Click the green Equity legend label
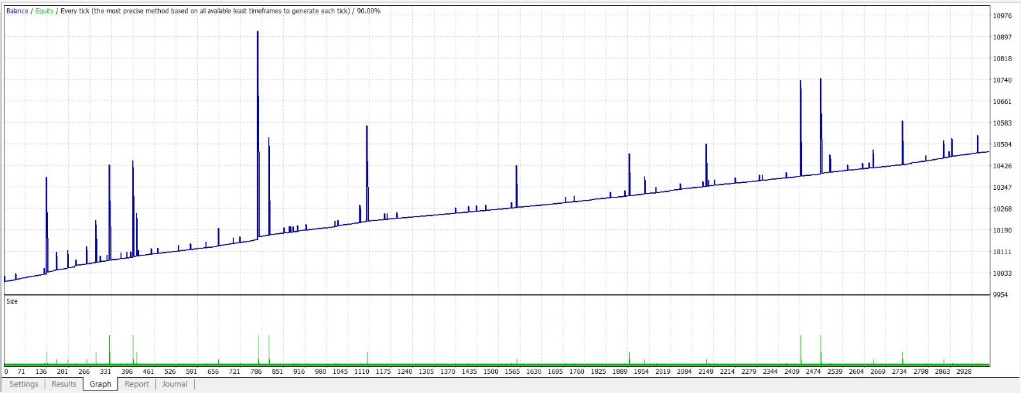The image size is (1021, 393). coord(45,11)
